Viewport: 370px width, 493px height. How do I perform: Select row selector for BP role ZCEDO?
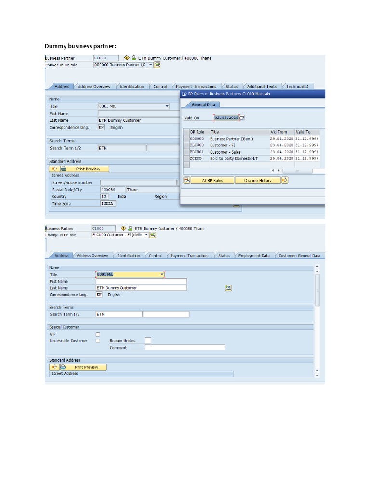tap(186, 158)
